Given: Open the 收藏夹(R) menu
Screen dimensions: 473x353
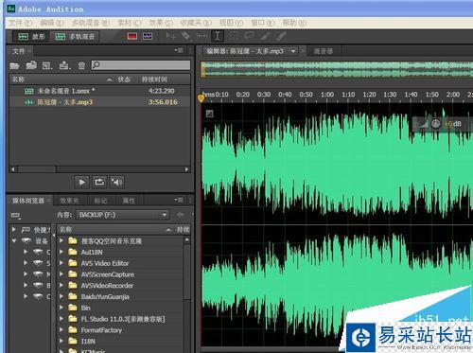Looking at the screenshot, I should tap(196, 23).
